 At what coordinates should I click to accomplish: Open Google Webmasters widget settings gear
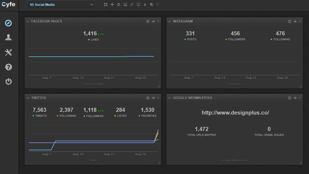tap(290, 98)
